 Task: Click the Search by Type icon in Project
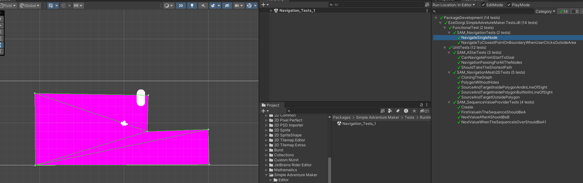[x=390, y=111]
